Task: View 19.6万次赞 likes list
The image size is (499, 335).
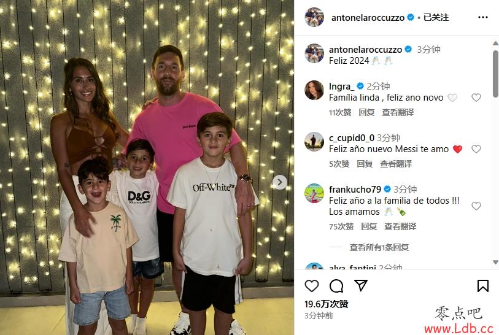Action: tap(326, 304)
